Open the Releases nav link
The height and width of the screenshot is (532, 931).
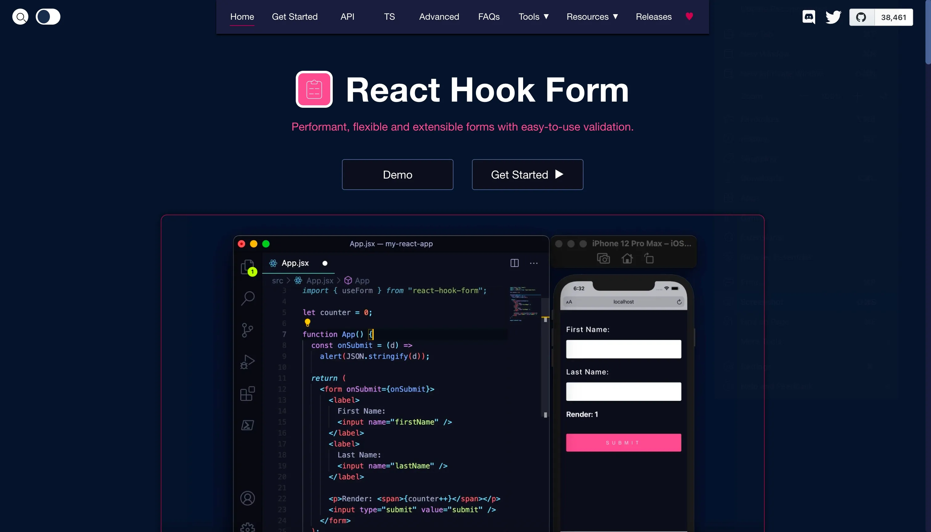point(653,17)
